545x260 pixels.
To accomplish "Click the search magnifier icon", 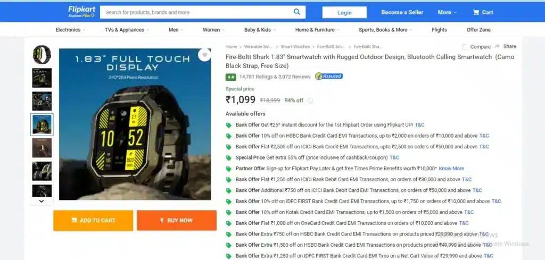I will tap(296, 12).
